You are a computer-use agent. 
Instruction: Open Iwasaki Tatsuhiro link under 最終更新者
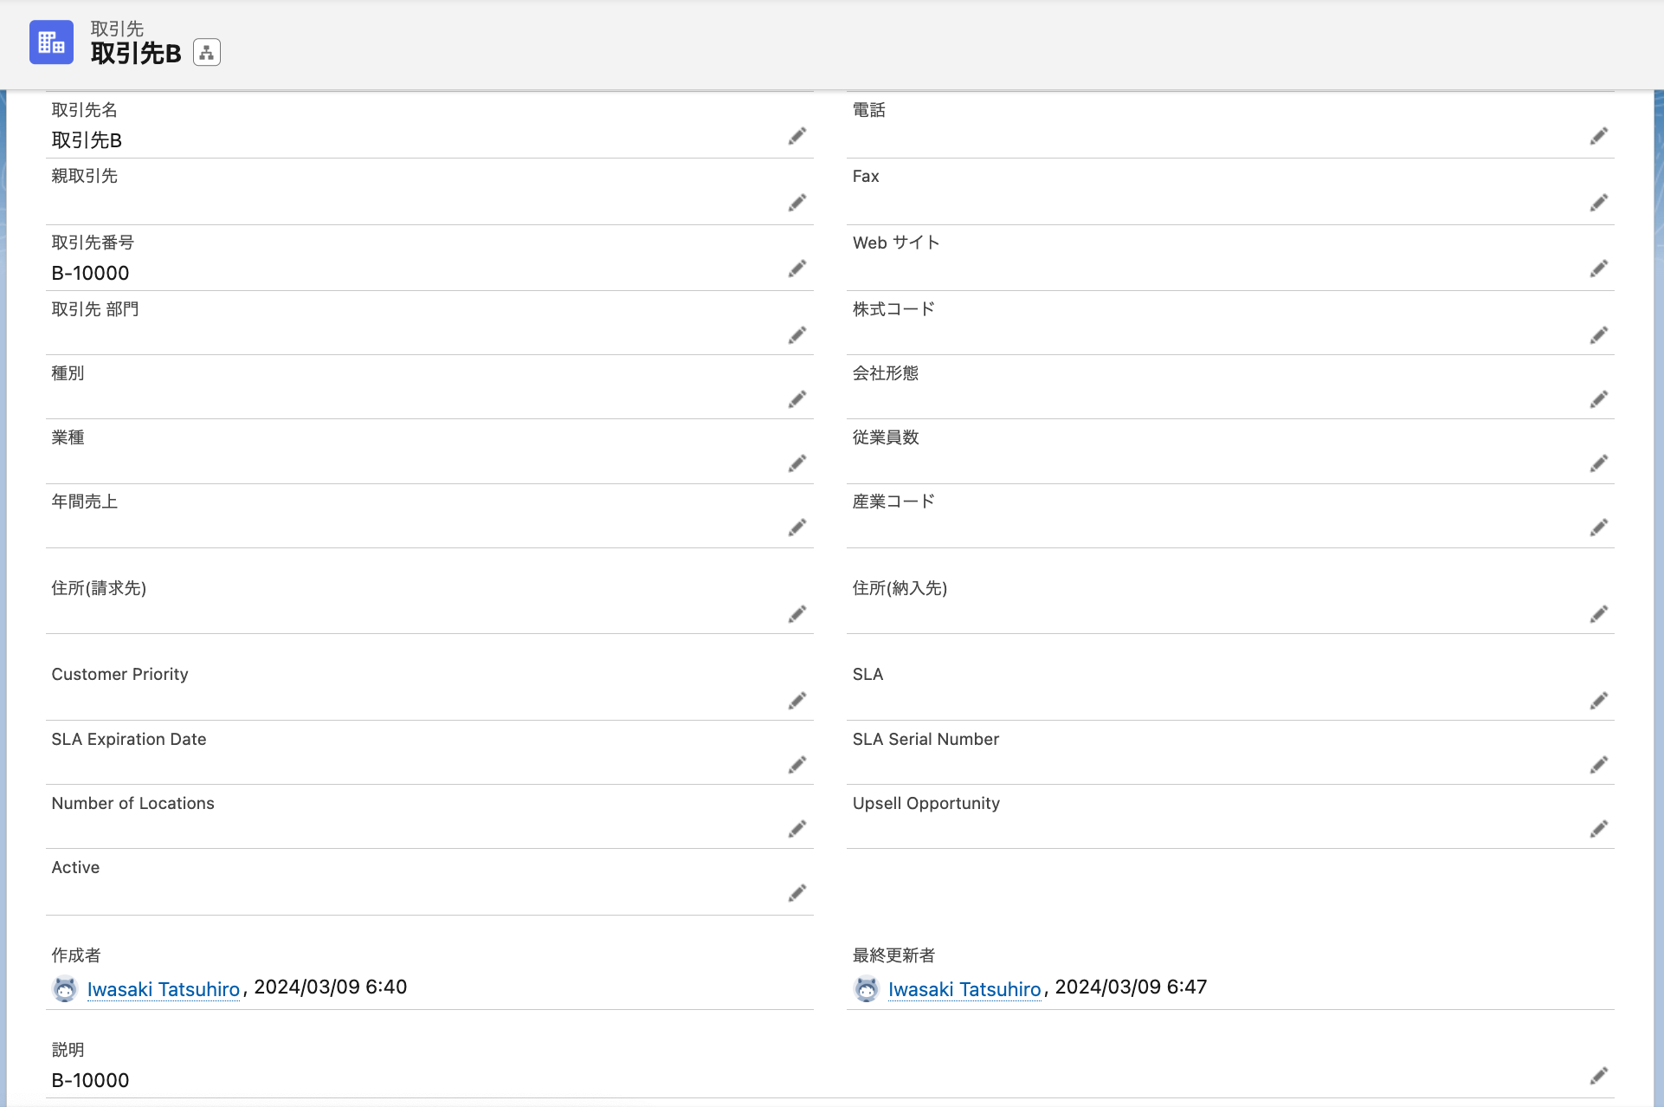point(964,989)
